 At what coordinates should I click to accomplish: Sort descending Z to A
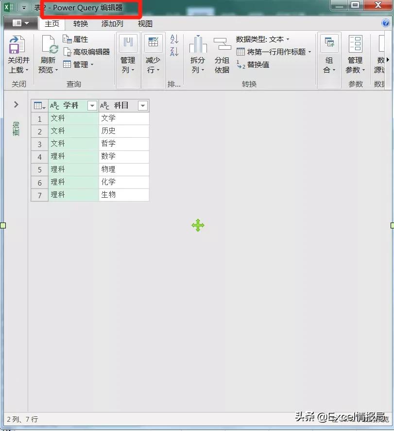(x=174, y=52)
